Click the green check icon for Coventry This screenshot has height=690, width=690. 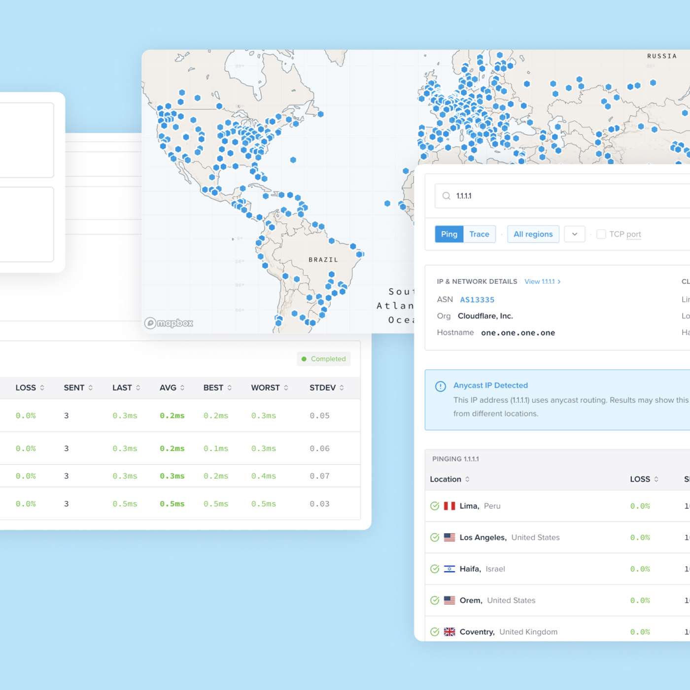pyautogui.click(x=435, y=632)
